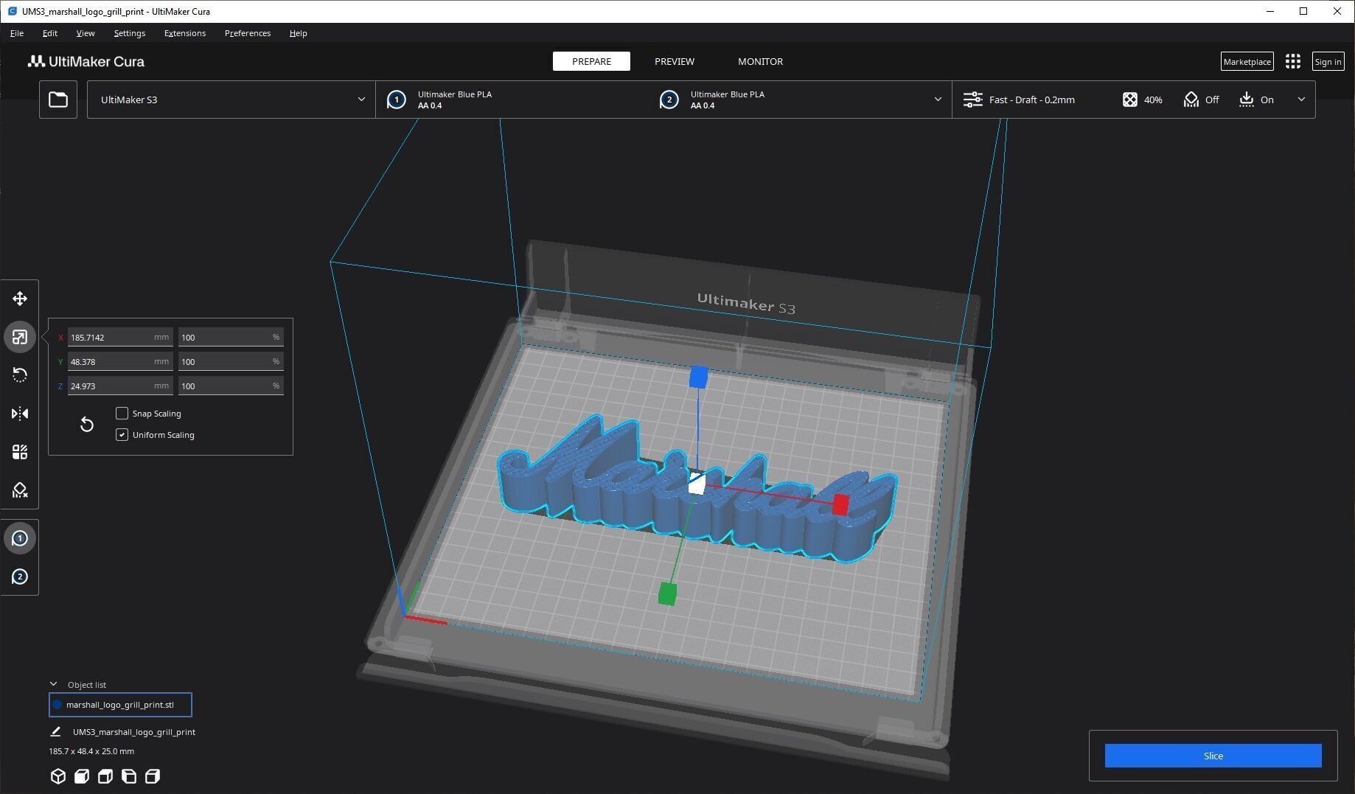Reset scale with the reset arrow icon
This screenshot has width=1355, height=794.
point(87,424)
